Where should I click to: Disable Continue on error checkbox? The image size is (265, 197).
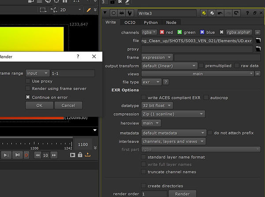coord(28,97)
